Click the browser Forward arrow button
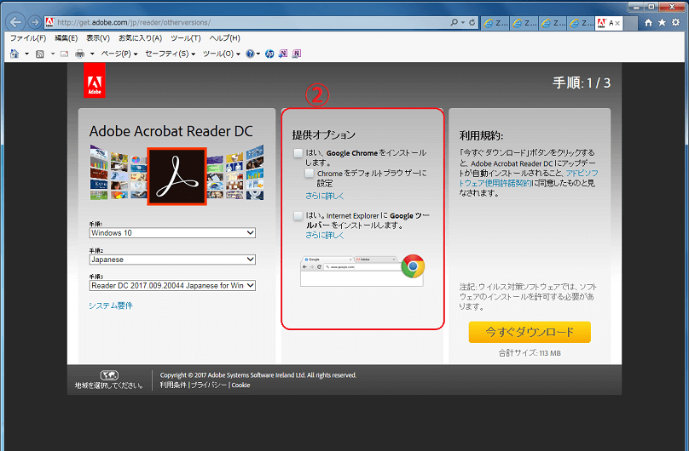The height and width of the screenshot is (451, 689). pos(34,22)
